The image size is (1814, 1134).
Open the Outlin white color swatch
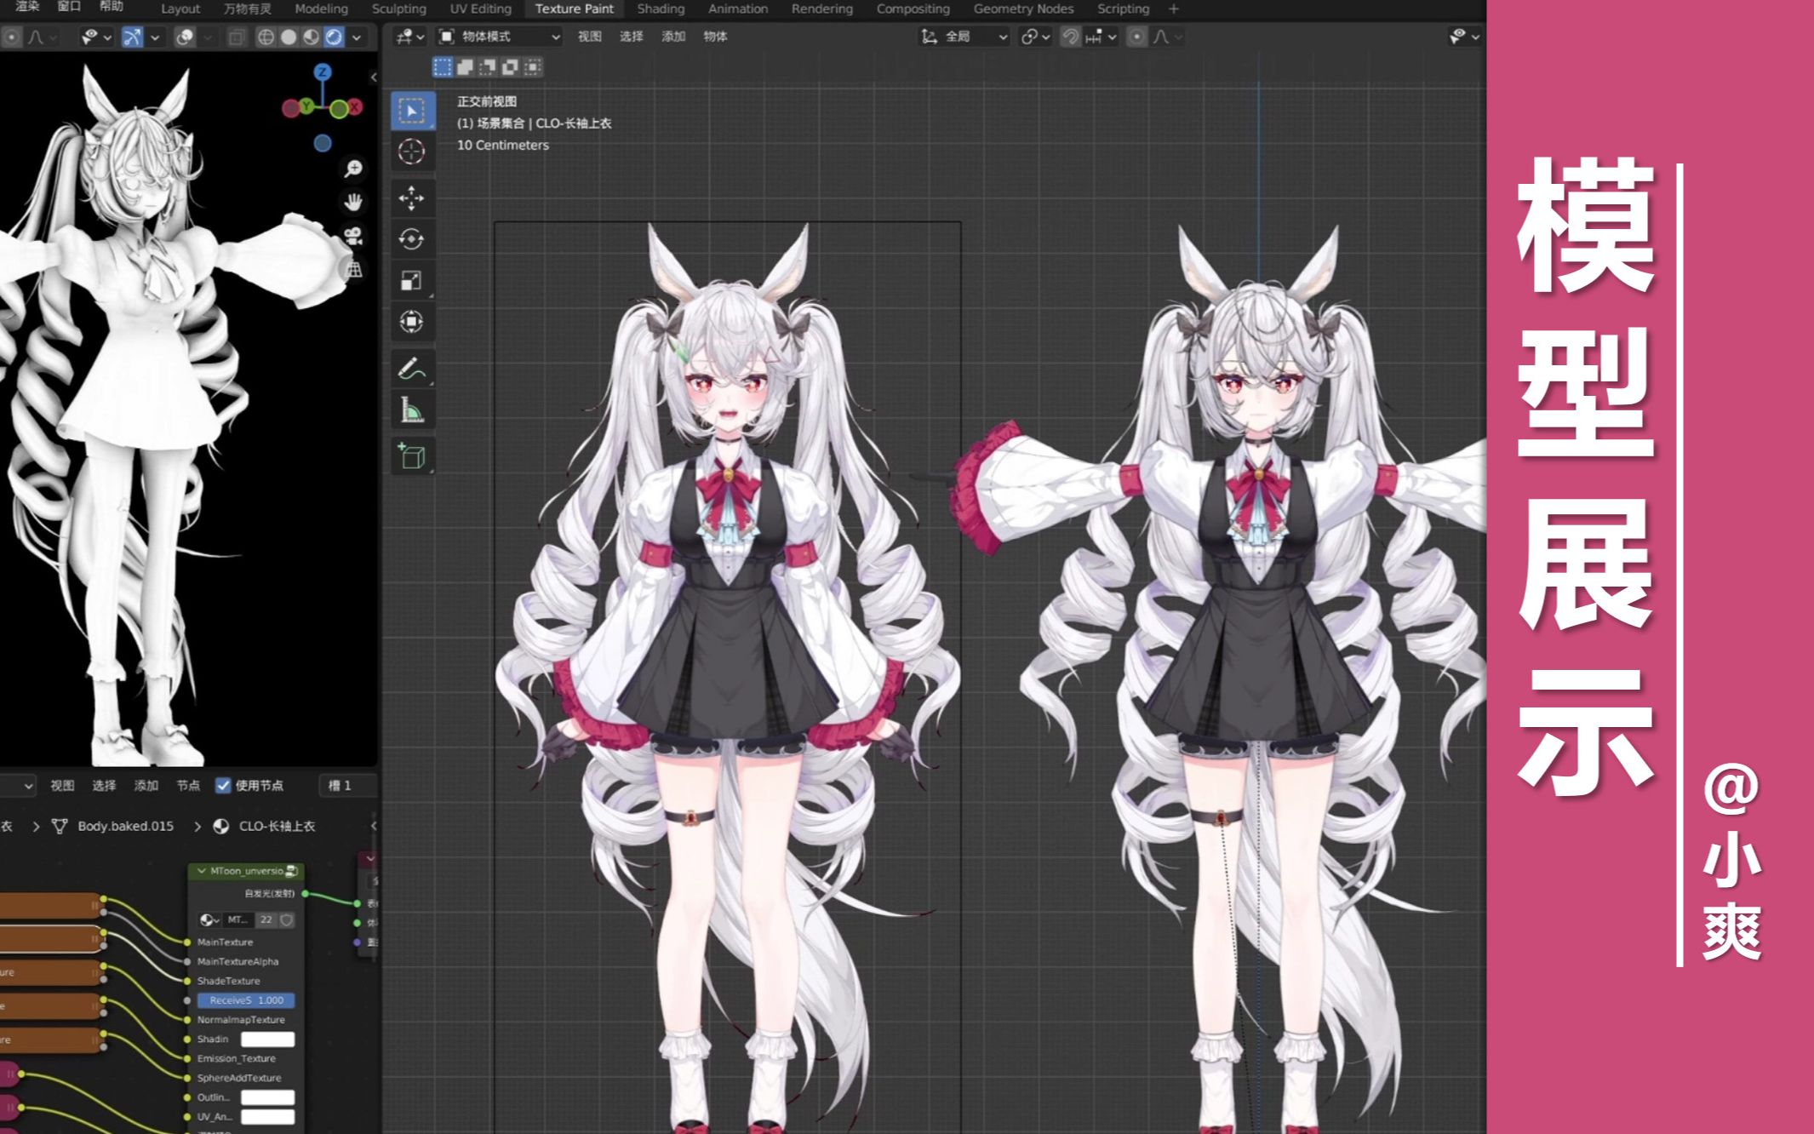coord(267,1097)
